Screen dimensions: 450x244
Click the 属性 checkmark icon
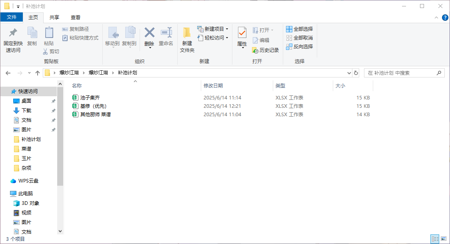[242, 33]
